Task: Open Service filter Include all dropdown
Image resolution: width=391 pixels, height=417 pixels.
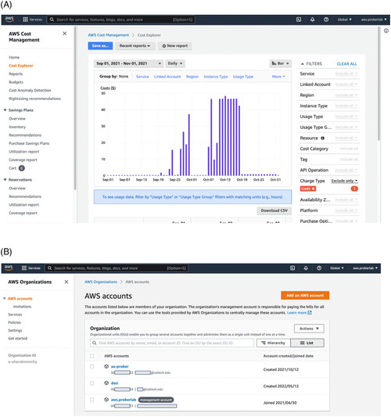Action: tap(346, 74)
